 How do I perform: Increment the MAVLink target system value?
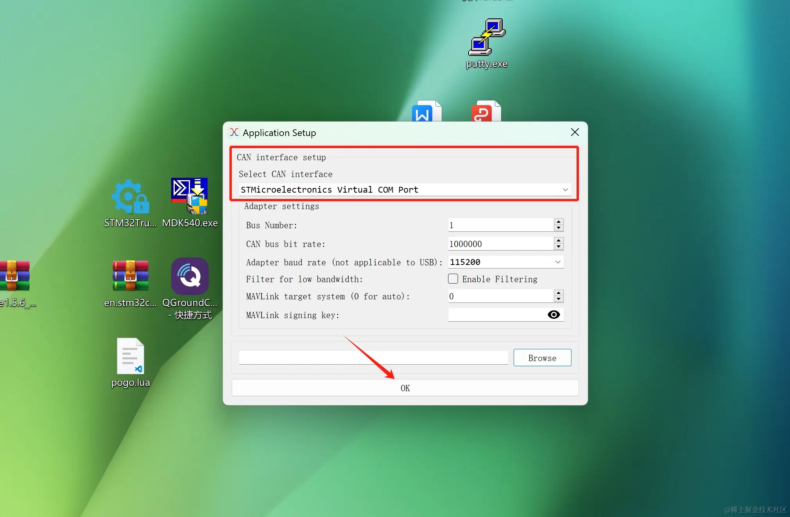click(x=559, y=293)
